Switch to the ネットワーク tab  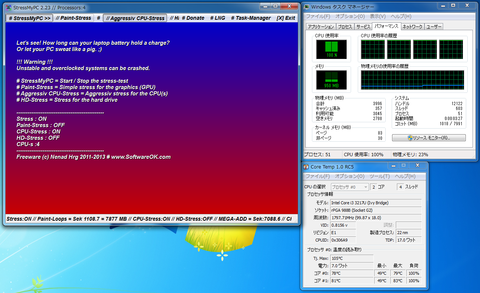coord(413,27)
